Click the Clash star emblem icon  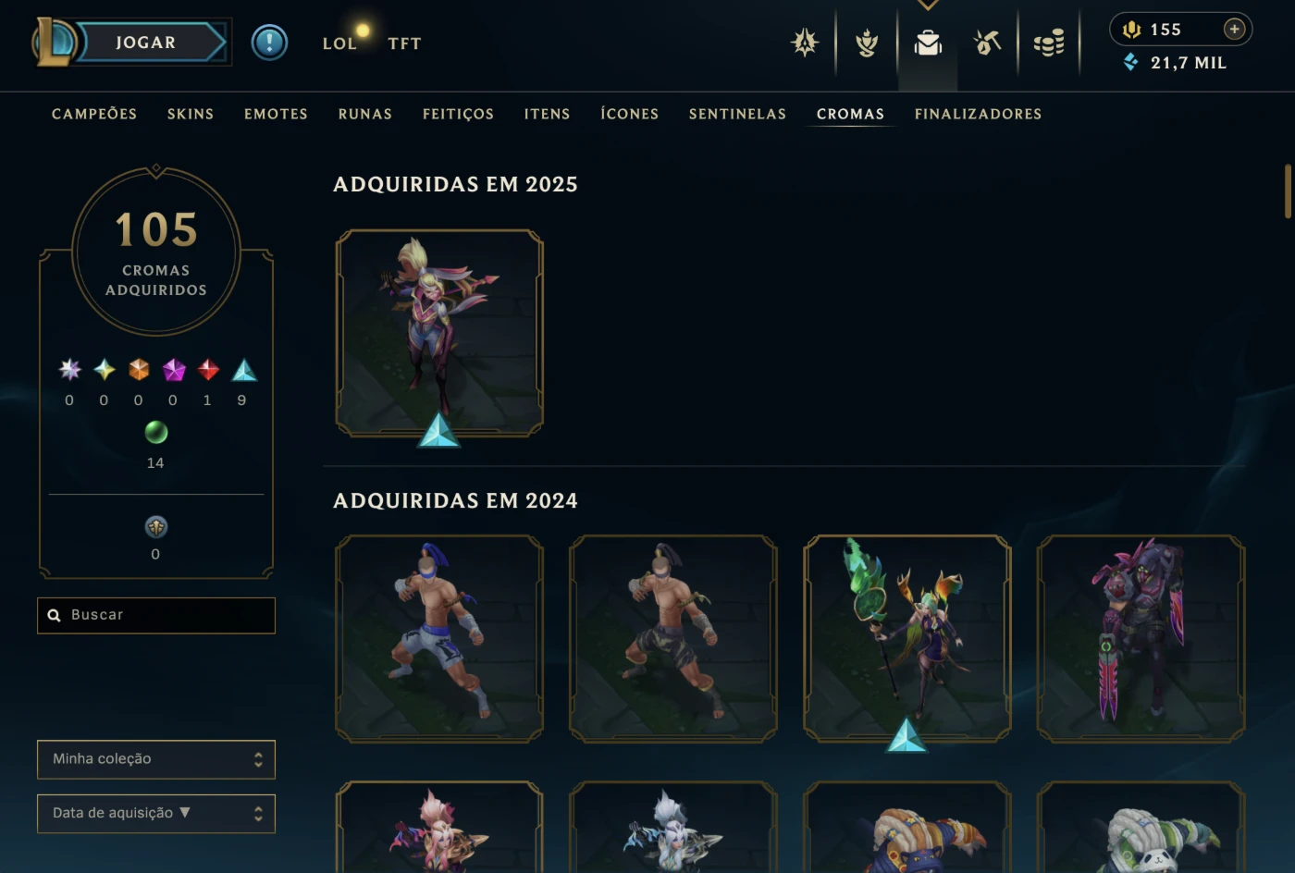tap(805, 43)
